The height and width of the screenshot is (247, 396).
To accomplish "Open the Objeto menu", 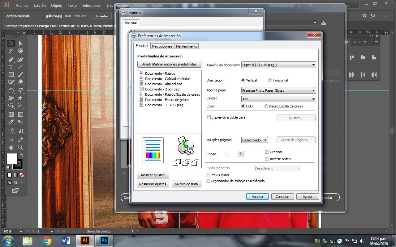I will [x=56, y=6].
